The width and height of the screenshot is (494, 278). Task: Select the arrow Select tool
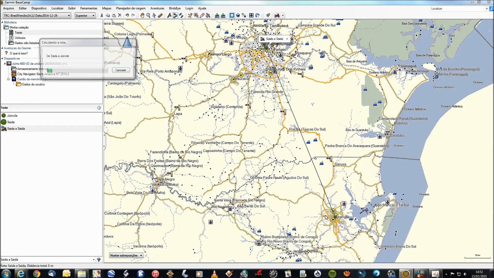[x=154, y=15]
